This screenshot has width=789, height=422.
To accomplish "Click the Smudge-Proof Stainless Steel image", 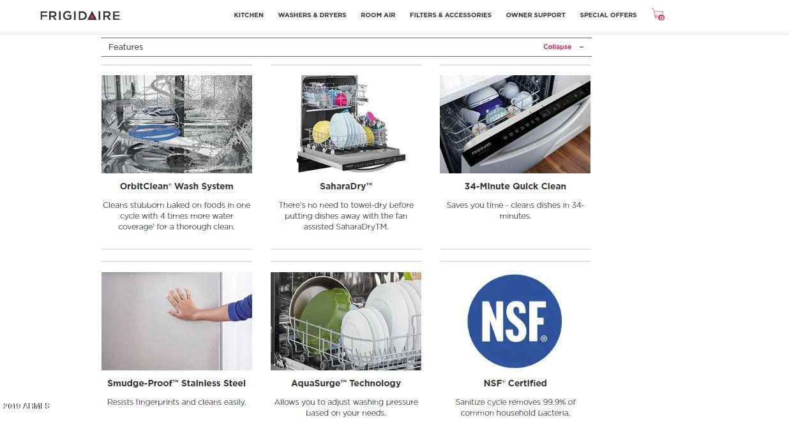I will (177, 321).
